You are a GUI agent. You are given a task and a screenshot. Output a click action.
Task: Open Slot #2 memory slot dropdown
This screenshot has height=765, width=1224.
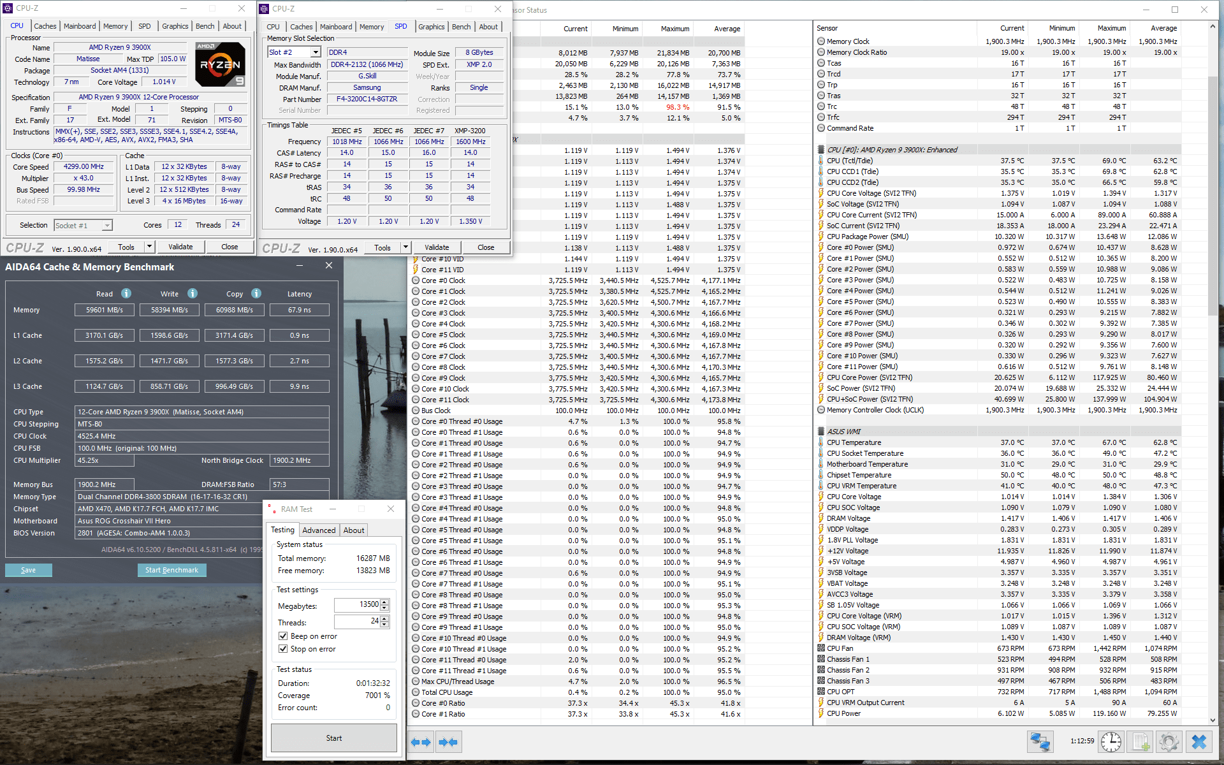click(316, 52)
